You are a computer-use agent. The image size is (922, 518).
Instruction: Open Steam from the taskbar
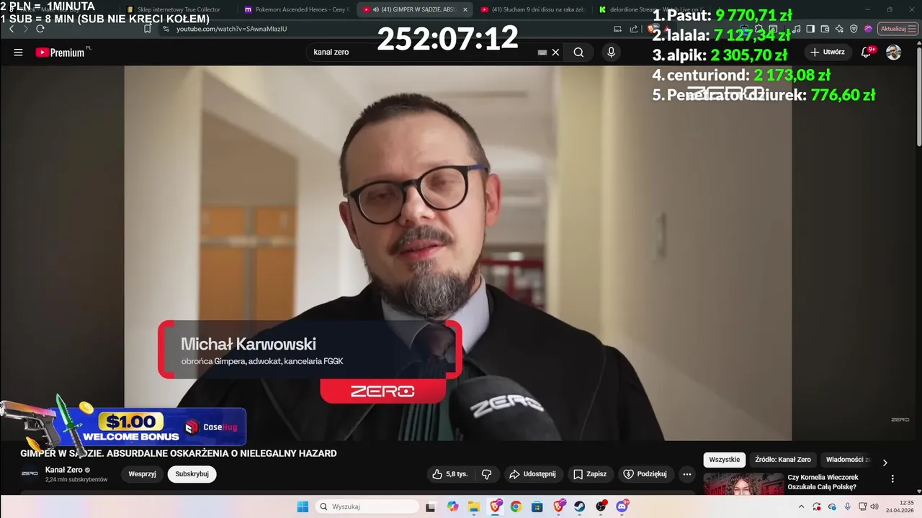tap(579, 506)
